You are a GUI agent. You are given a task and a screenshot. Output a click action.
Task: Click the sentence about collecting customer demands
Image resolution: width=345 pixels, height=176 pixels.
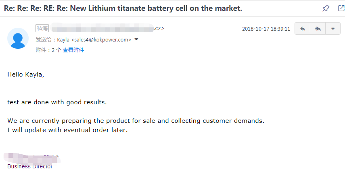click(x=136, y=121)
